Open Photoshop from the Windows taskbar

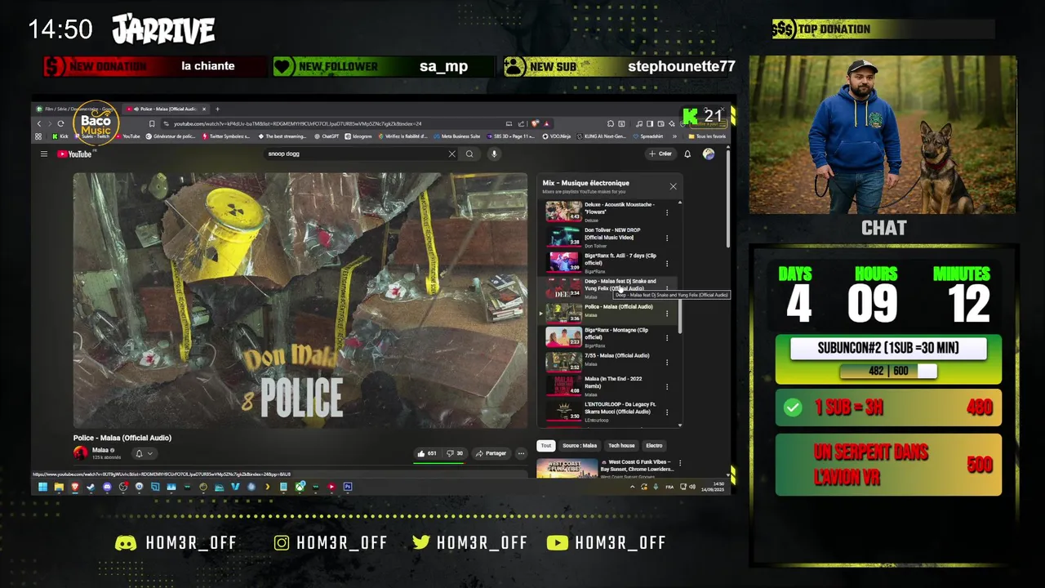coord(348,487)
